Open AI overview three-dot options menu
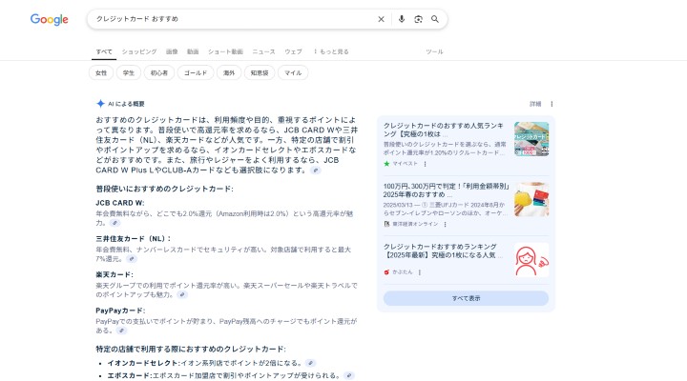Image resolution: width=687 pixels, height=381 pixels. click(552, 104)
